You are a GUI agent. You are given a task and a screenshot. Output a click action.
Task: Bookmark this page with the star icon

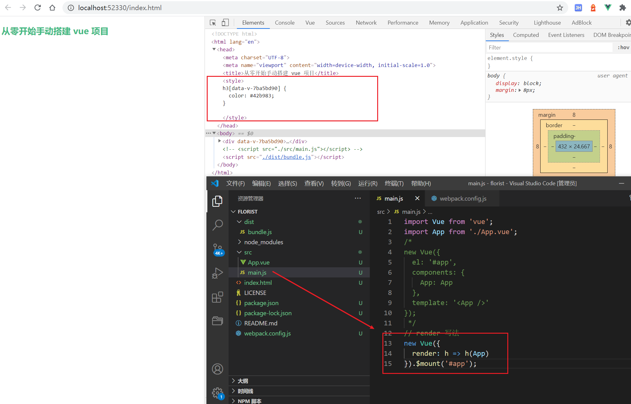click(x=560, y=8)
